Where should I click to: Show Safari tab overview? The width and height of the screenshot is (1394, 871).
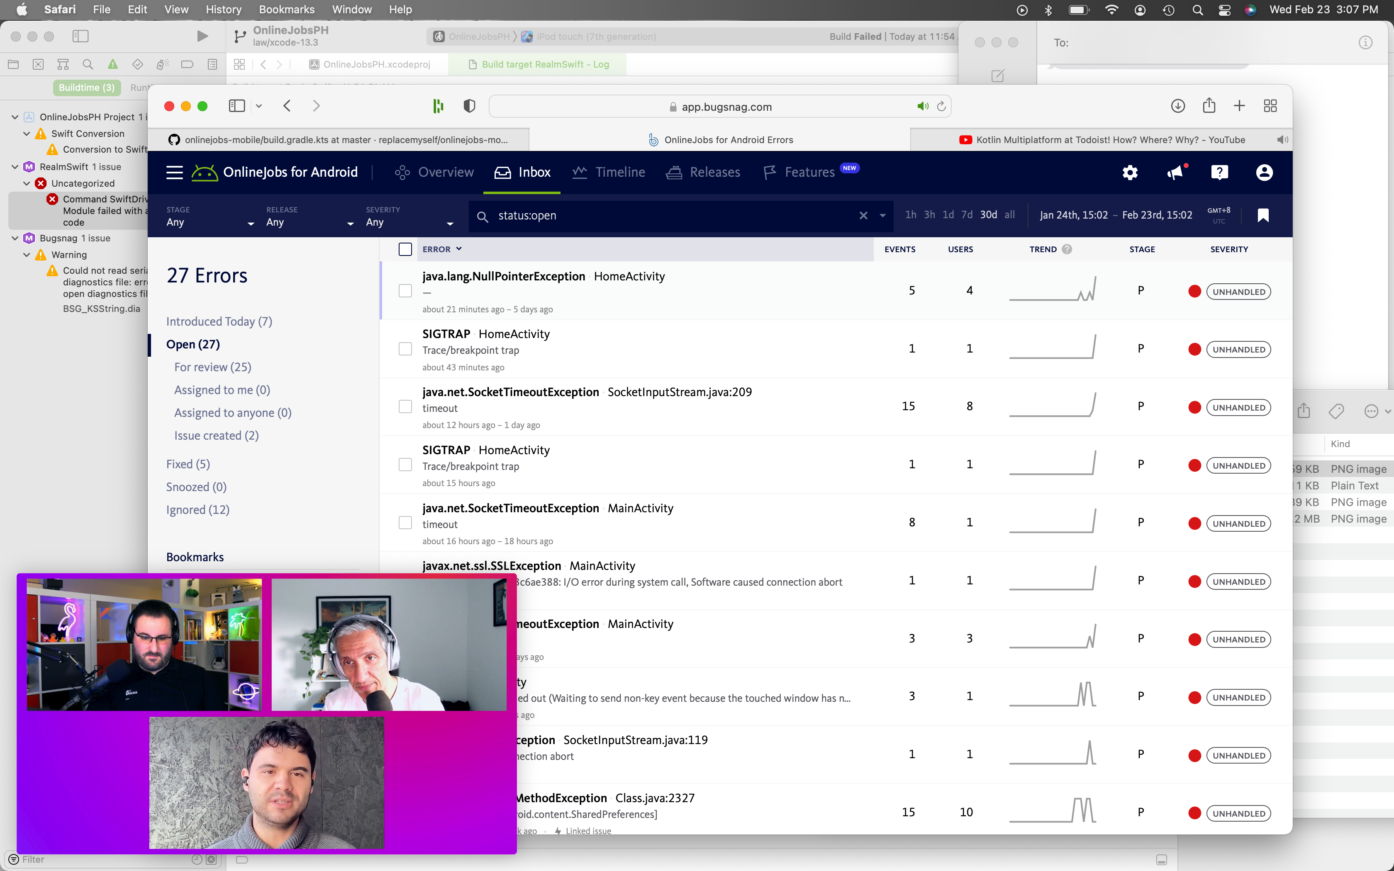pyautogui.click(x=1270, y=106)
